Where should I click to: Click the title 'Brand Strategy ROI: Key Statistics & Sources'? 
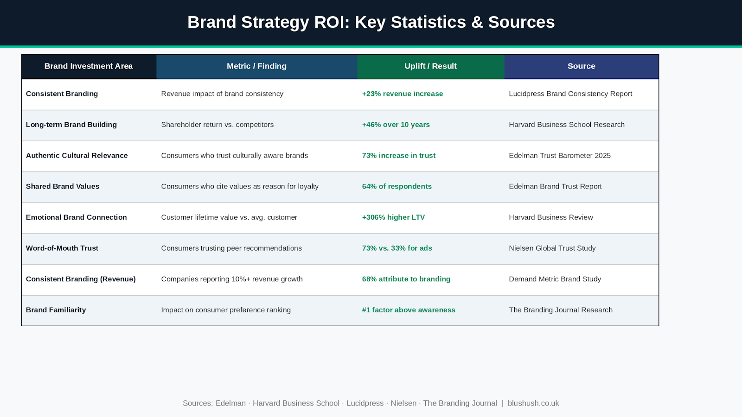coord(371,22)
